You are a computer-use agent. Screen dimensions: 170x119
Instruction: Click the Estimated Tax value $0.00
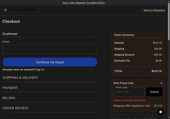(x=159, y=61)
